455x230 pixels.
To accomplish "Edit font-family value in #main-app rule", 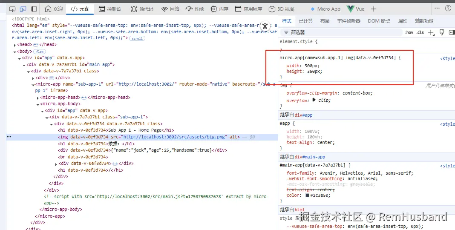I will coord(366,173).
